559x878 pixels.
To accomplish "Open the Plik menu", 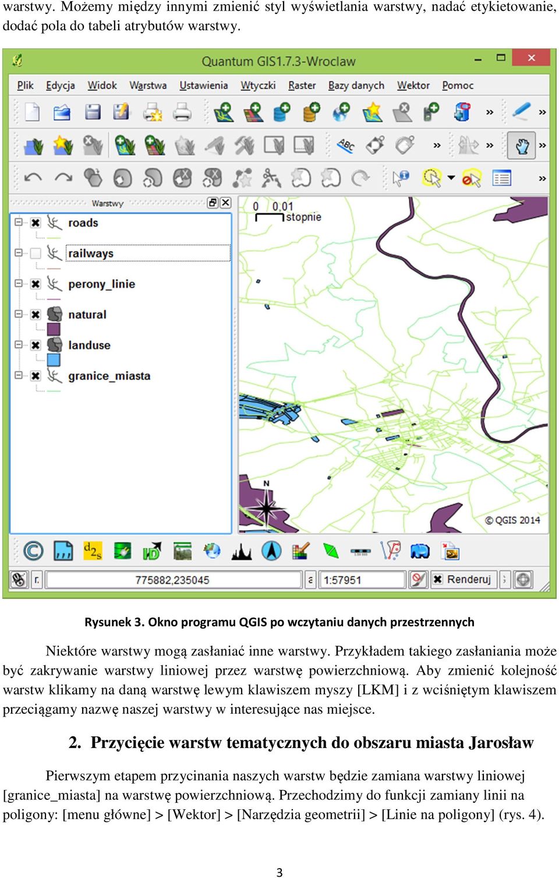I will coord(25,85).
